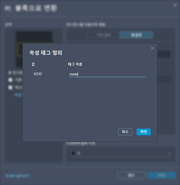
Task: Confirm with the blue 확인 button
Action: (144, 132)
